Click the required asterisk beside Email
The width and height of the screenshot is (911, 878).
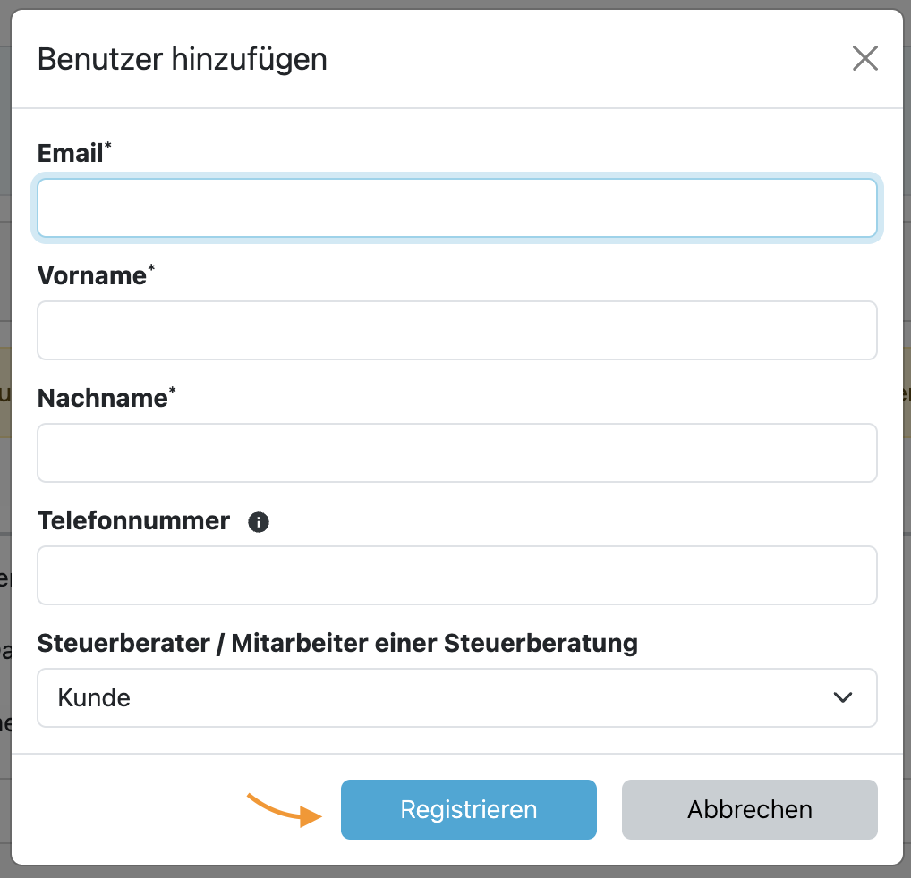click(109, 148)
